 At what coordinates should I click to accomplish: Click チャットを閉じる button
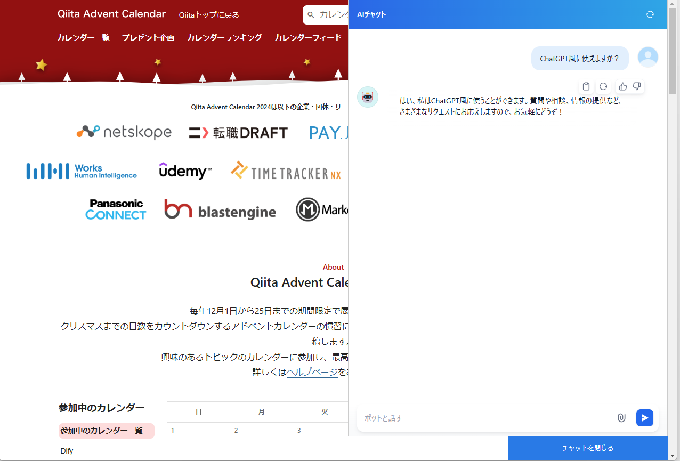click(588, 448)
